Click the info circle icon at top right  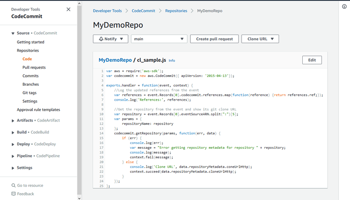point(344,6)
